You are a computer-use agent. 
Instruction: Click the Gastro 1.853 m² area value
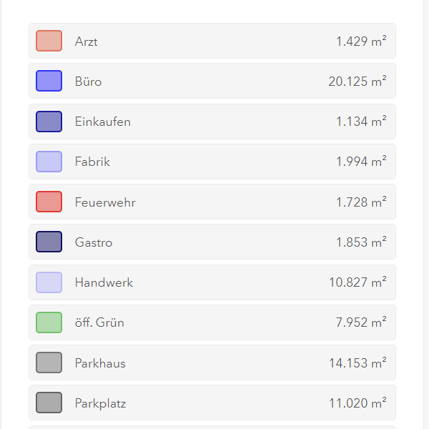click(361, 242)
